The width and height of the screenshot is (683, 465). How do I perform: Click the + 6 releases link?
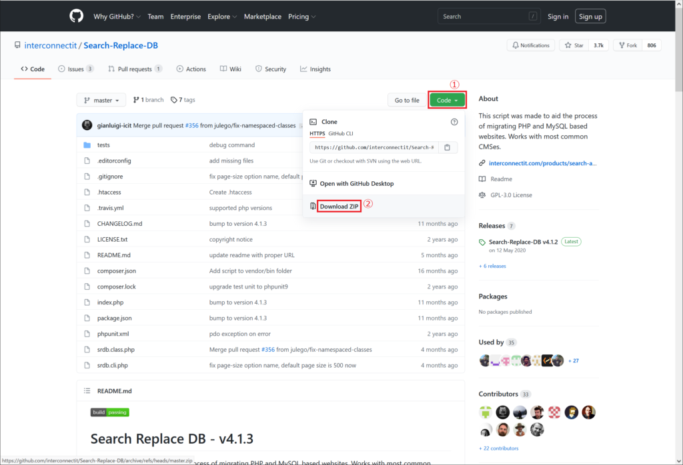493,266
